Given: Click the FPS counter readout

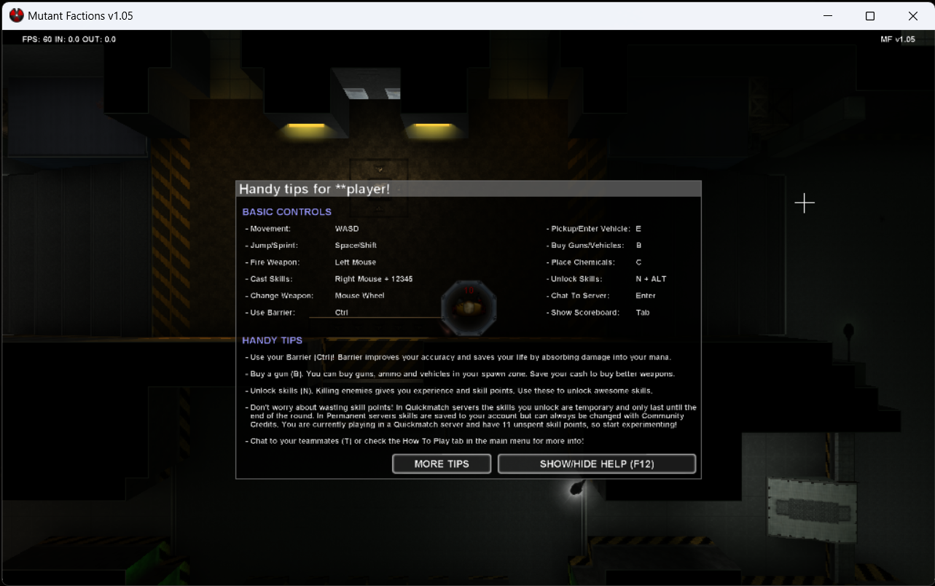Looking at the screenshot, I should [69, 39].
